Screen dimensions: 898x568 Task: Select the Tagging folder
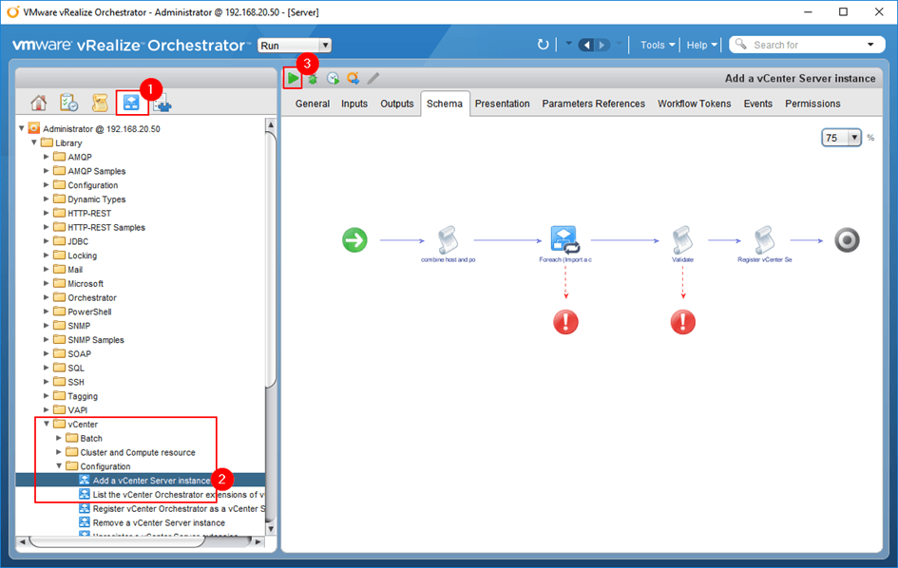(x=83, y=396)
